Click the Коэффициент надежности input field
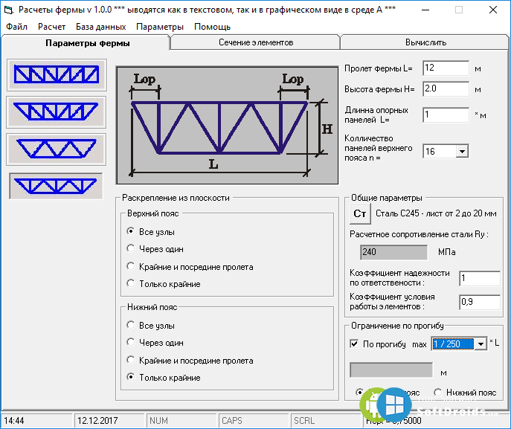This screenshot has width=511, height=429. pyautogui.click(x=479, y=279)
